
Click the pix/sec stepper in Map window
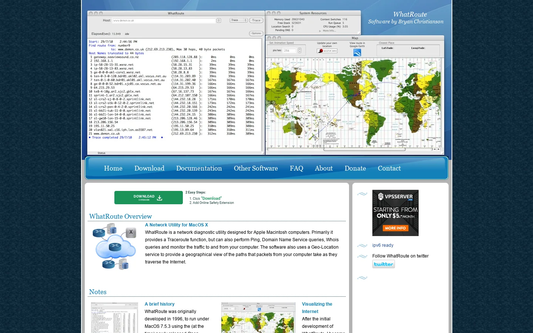point(300,51)
